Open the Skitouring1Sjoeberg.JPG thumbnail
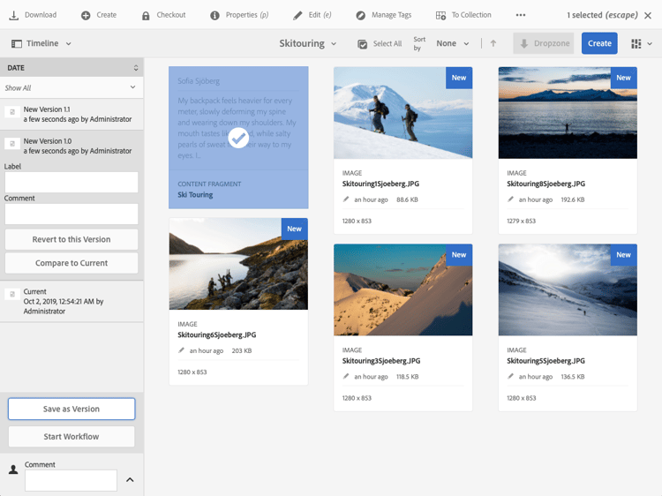The width and height of the screenshot is (662, 496). tap(402, 113)
